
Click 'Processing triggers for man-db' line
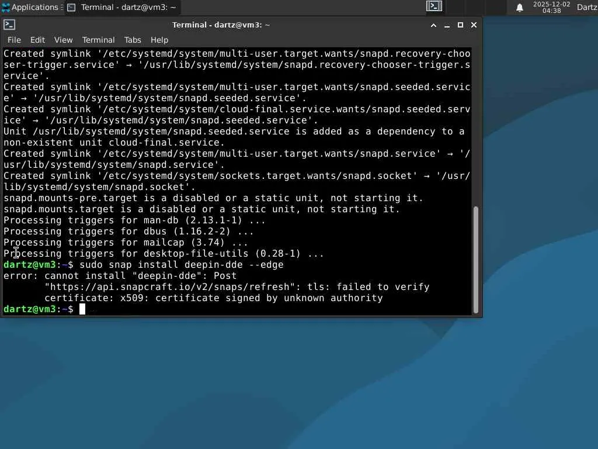[134, 220]
